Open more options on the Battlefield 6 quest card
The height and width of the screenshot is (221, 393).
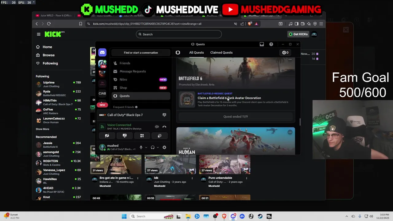[x=290, y=60]
